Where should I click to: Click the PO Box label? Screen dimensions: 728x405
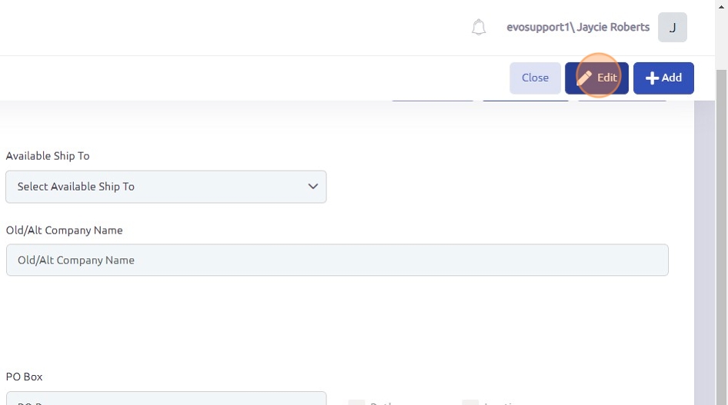pos(24,377)
